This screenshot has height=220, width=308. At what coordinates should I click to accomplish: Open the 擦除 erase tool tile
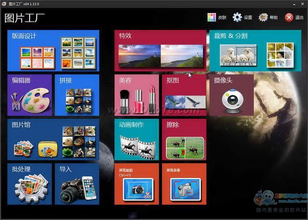(184, 139)
